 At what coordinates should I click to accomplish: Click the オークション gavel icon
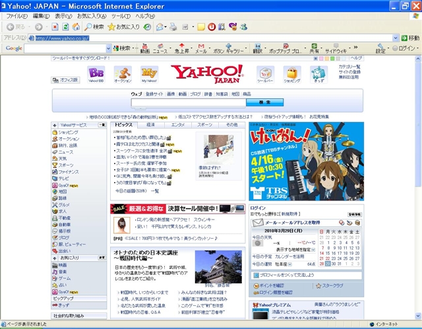[123, 75]
